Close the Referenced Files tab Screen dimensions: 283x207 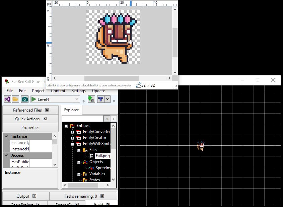(47, 110)
